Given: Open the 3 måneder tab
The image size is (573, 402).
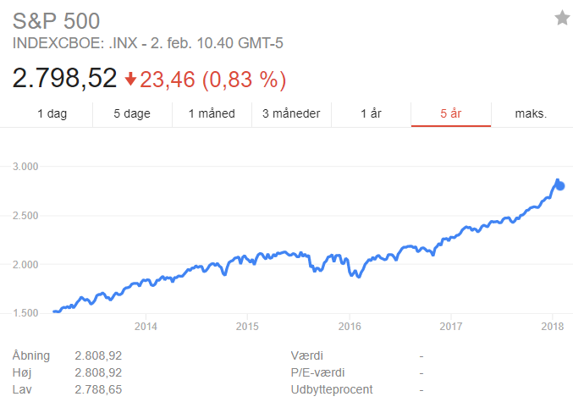Looking at the screenshot, I should 291,113.
